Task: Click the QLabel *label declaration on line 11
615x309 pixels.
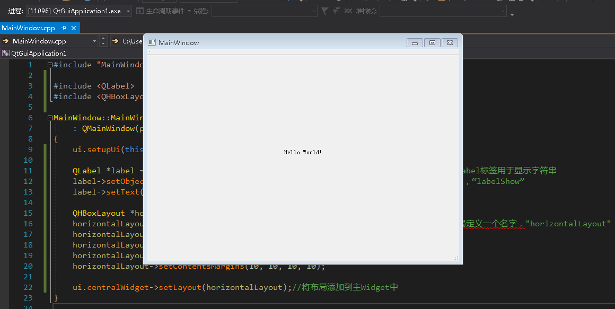Action: (x=103, y=171)
